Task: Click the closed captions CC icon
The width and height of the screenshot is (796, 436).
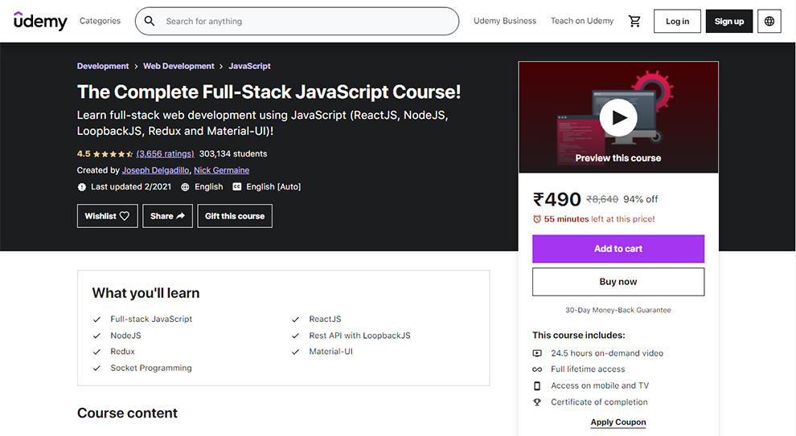Action: 236,186
